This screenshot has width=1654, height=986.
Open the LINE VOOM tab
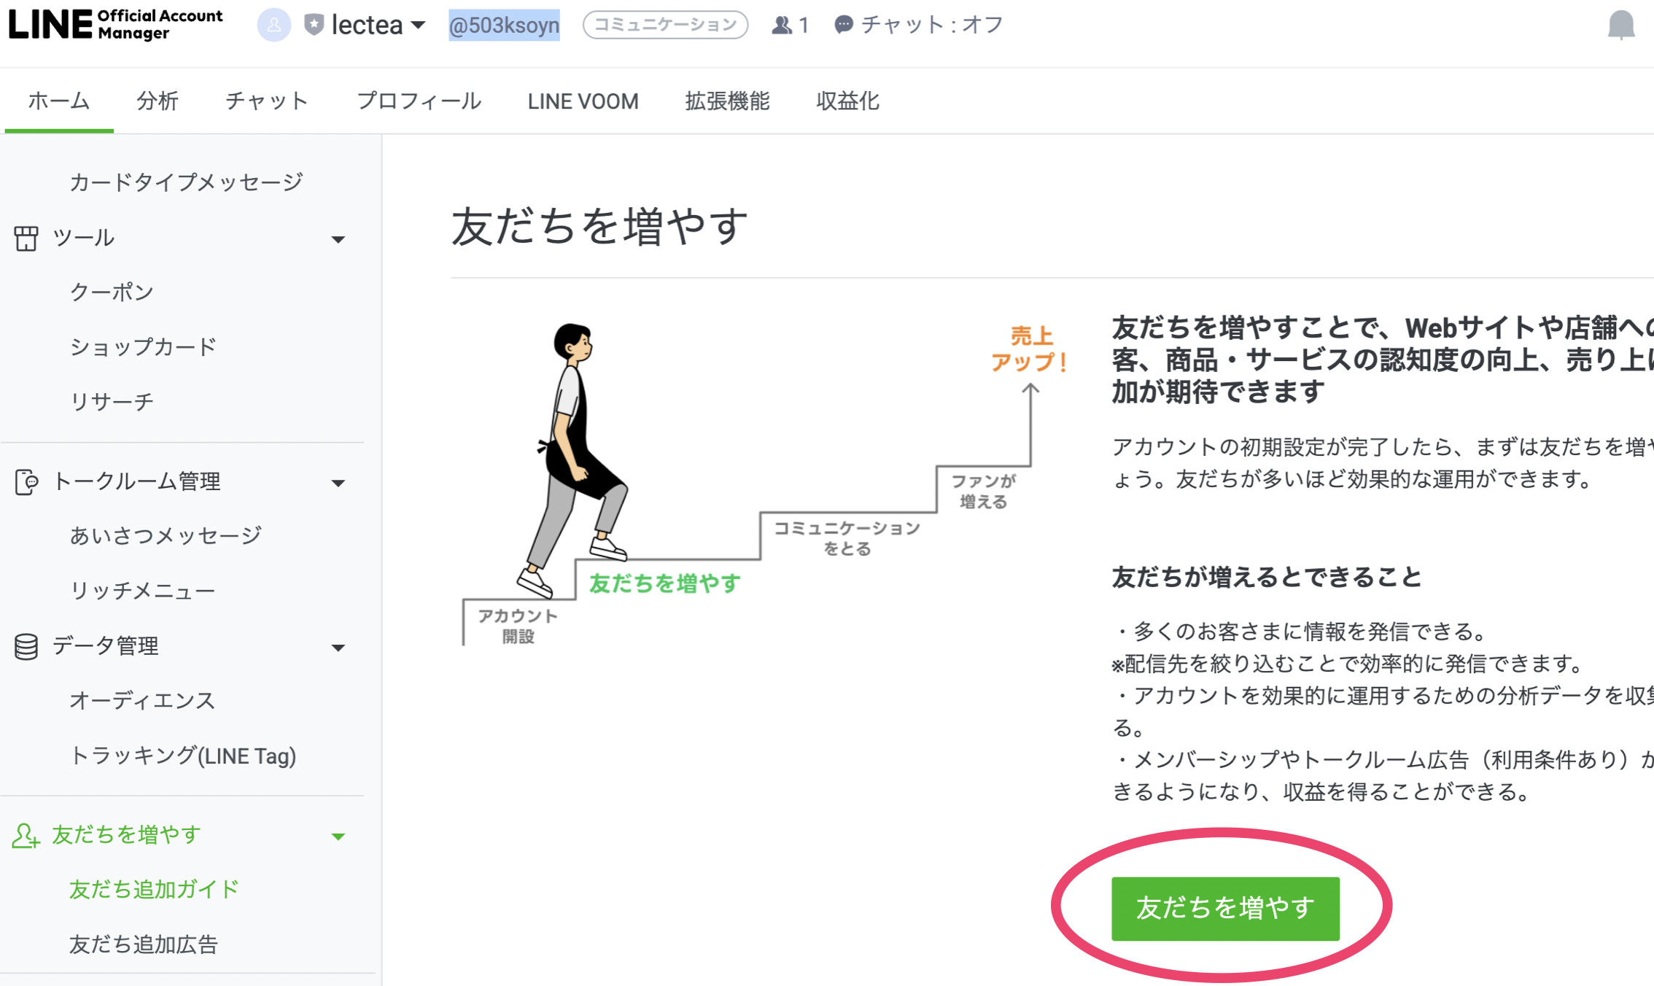[583, 101]
